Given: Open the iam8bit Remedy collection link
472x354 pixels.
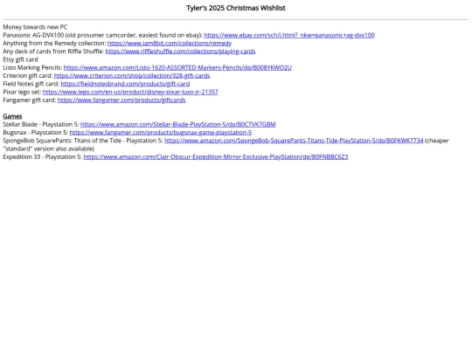Looking at the screenshot, I should point(170,44).
